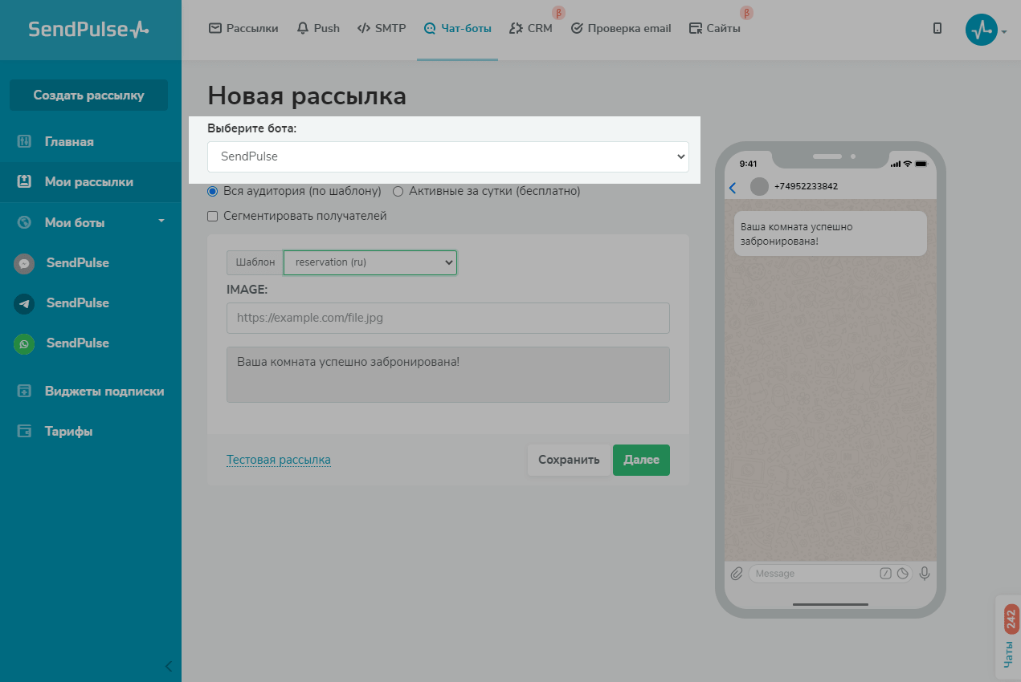Viewport: 1021px width, 682px height.
Task: Enable 'Сегментировать получателей' checkbox
Action: pos(213,216)
